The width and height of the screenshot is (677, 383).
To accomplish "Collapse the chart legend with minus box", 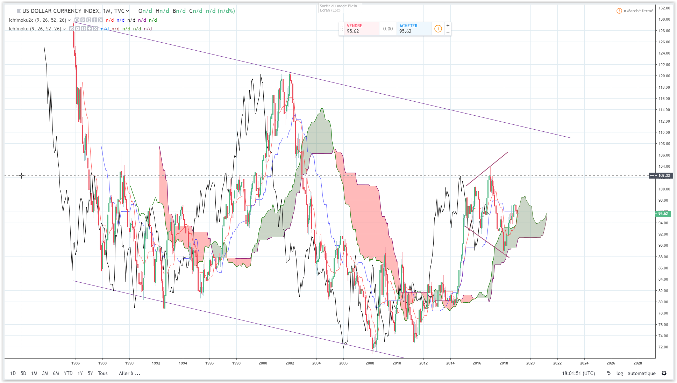I will [11, 11].
